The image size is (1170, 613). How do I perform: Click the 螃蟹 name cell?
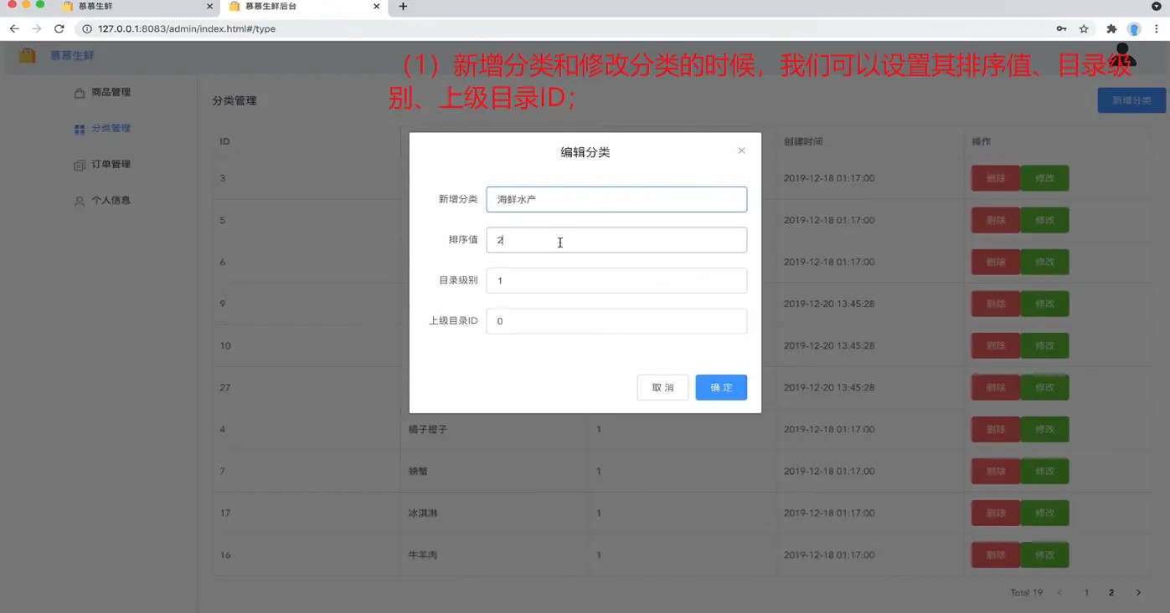418,471
